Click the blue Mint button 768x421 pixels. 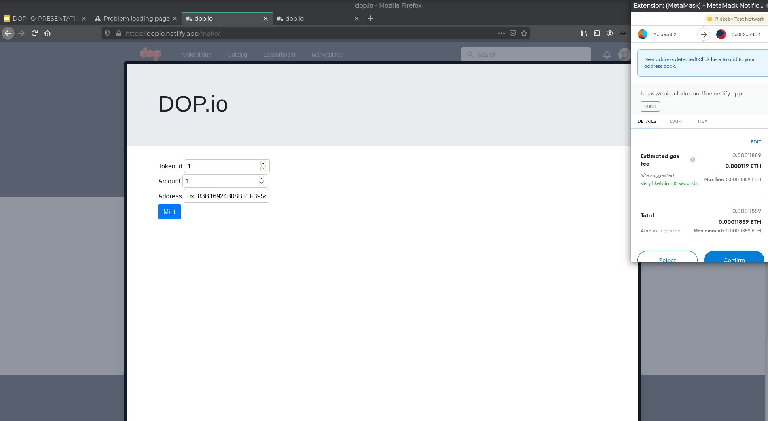pyautogui.click(x=169, y=212)
